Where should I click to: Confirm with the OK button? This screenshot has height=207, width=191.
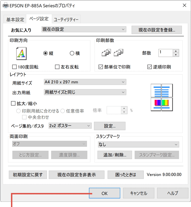pyautogui.click(x=105, y=193)
